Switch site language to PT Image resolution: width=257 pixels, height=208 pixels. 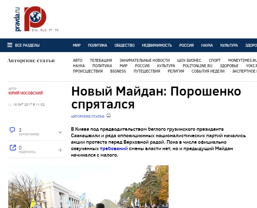pos(51,30)
